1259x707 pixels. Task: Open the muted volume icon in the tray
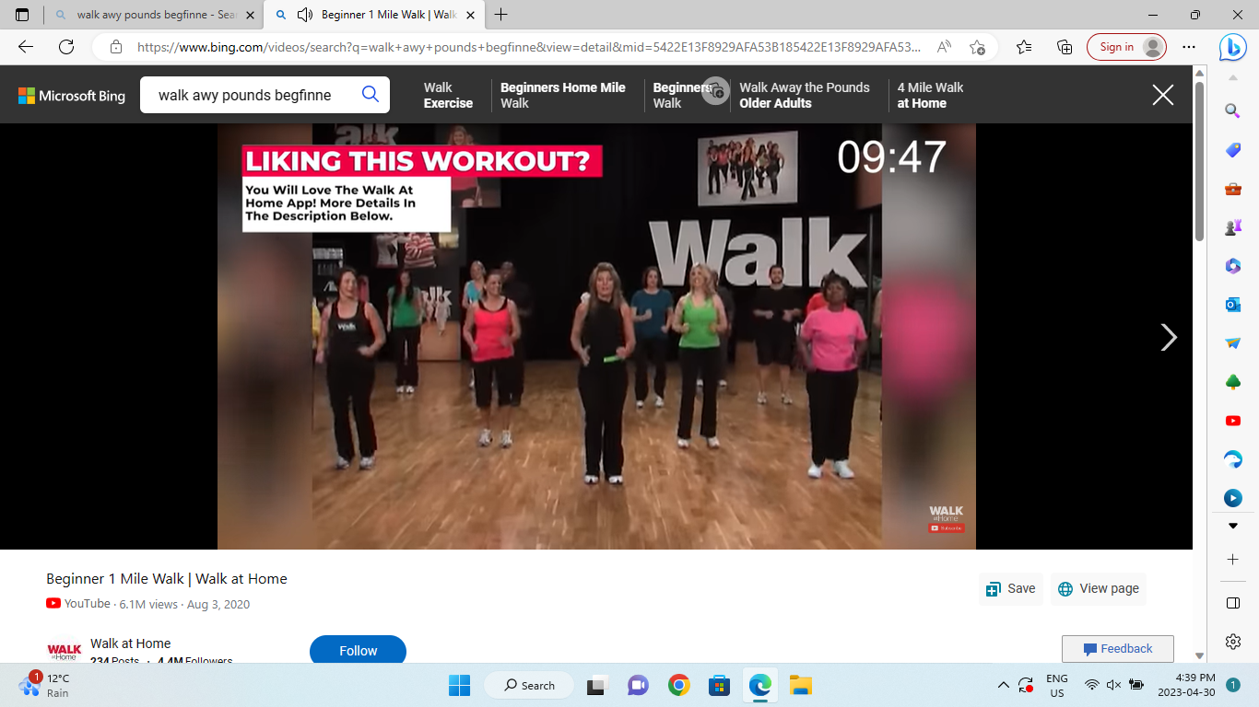(x=1113, y=685)
